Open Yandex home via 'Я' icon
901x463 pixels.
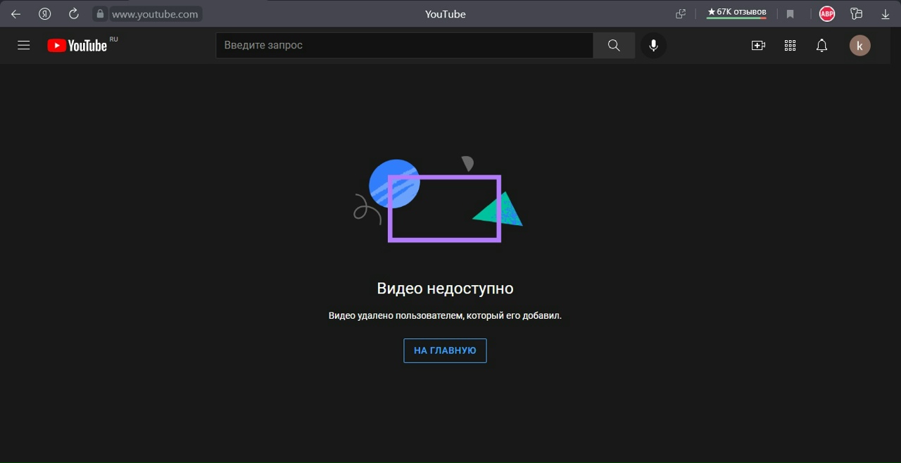44,13
